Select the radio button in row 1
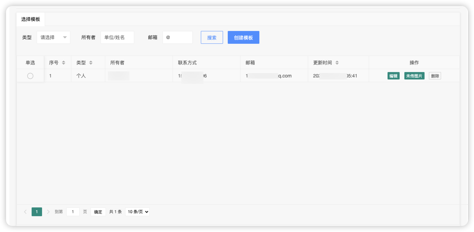Viewport: 474px width, 232px height. [30, 76]
